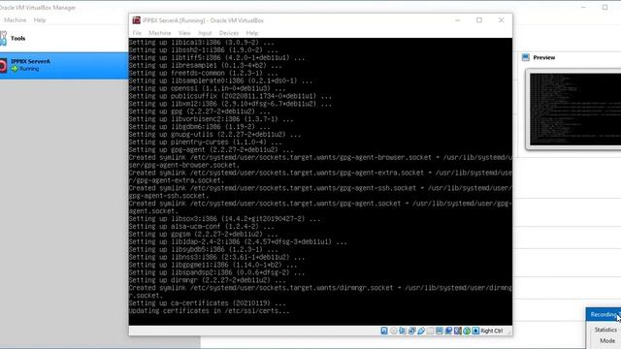The height and width of the screenshot is (349, 621).
Task: Click terminal line 'Setting up libvorbisenc2:i386'
Action: click(211, 119)
